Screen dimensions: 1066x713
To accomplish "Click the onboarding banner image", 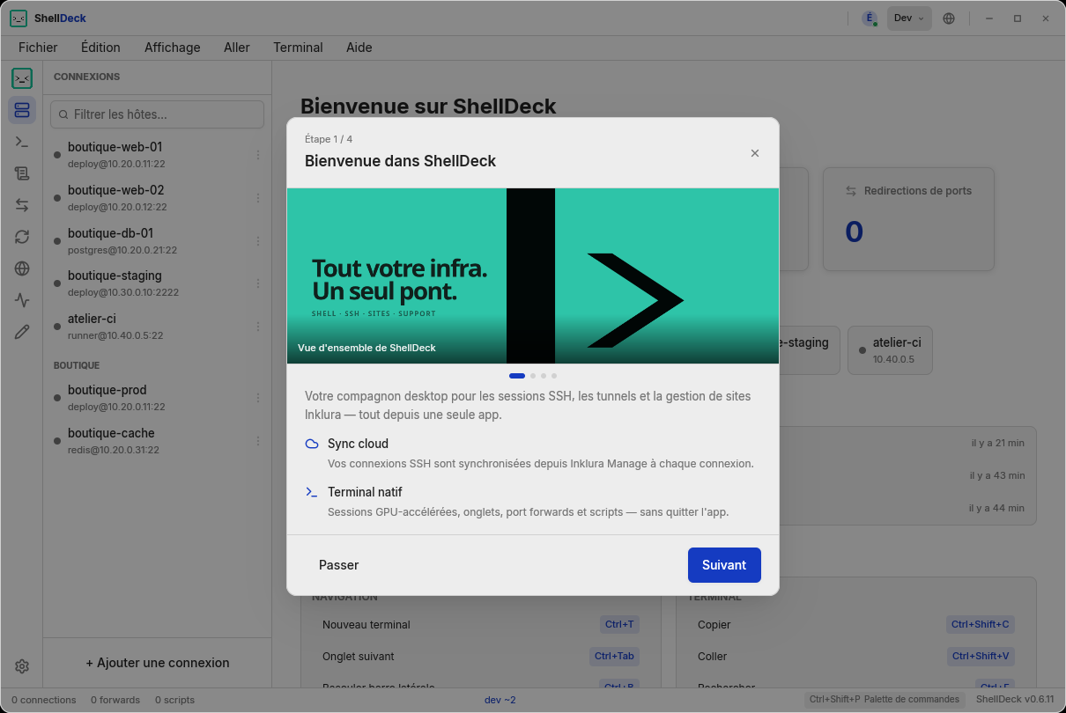I will tap(533, 276).
